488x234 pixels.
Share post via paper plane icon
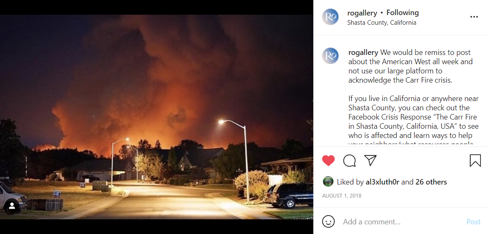coord(370,160)
